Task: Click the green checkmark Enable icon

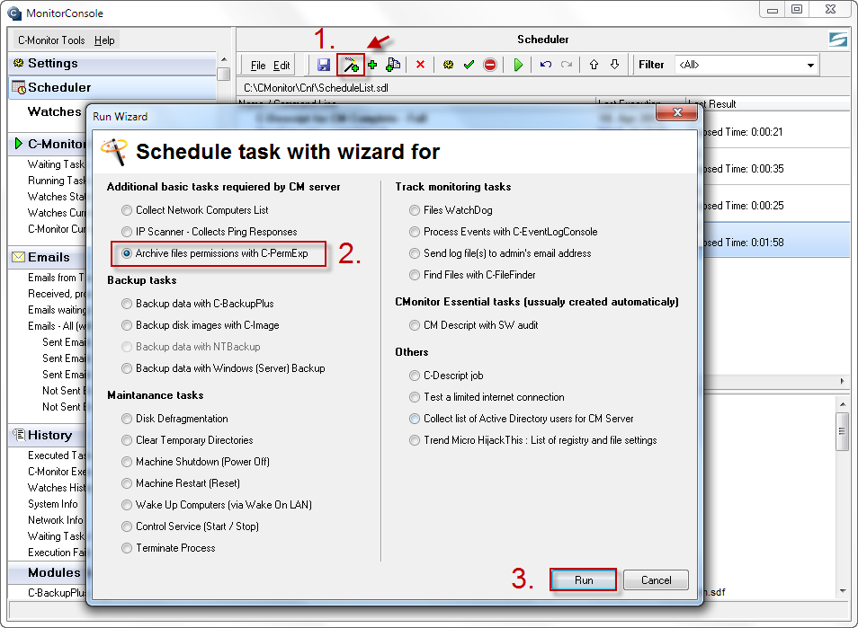Action: [x=469, y=65]
